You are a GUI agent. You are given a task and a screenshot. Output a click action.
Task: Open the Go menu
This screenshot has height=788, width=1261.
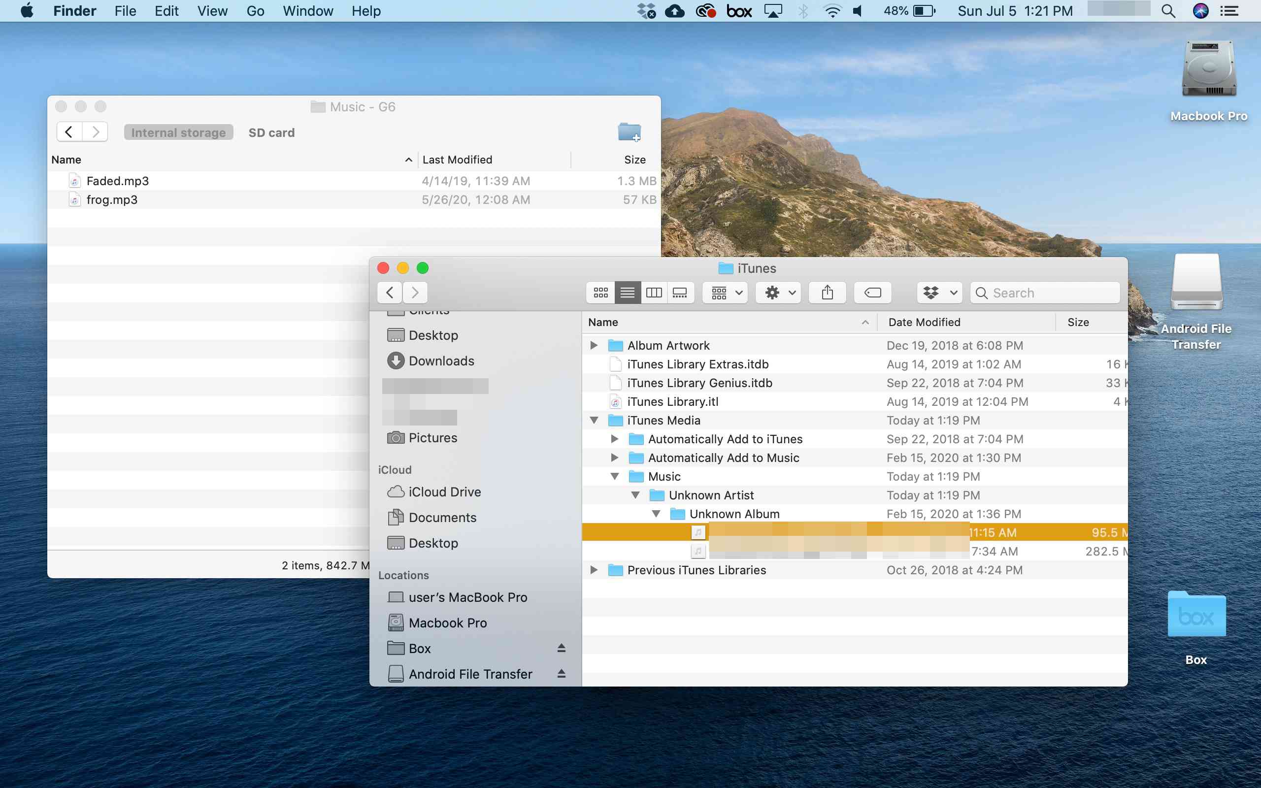[x=255, y=11]
